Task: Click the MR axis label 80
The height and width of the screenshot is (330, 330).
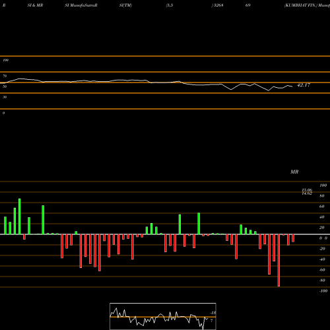Action: click(x=322, y=196)
